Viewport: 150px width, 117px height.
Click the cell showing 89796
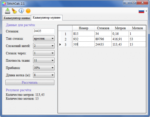pos(103,39)
